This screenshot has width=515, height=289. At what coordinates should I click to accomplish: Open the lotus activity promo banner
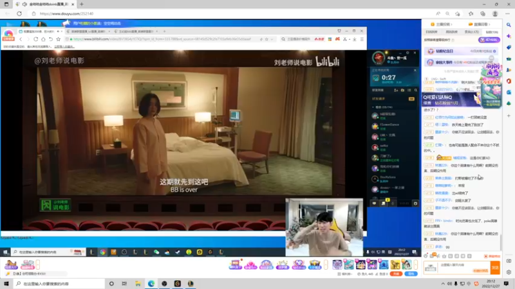click(491, 85)
